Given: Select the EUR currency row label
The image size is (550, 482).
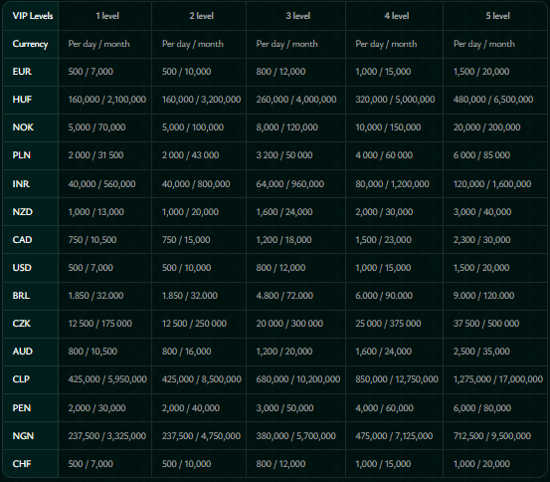Looking at the screenshot, I should pyautogui.click(x=22, y=72).
